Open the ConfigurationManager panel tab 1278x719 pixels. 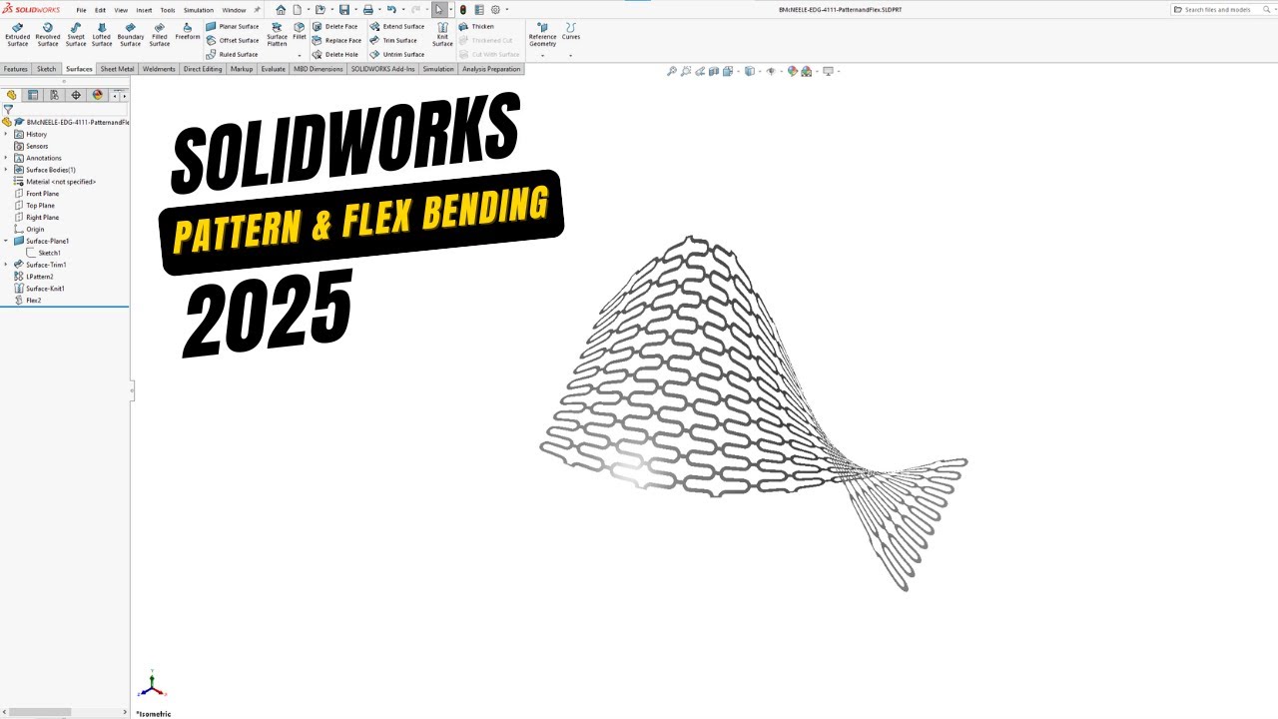coord(54,96)
